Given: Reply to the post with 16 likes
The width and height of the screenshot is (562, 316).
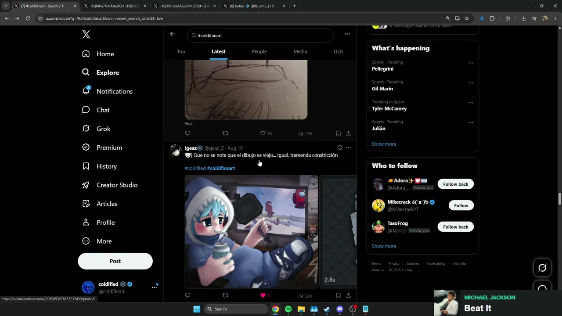Looking at the screenshot, I should tap(188, 133).
